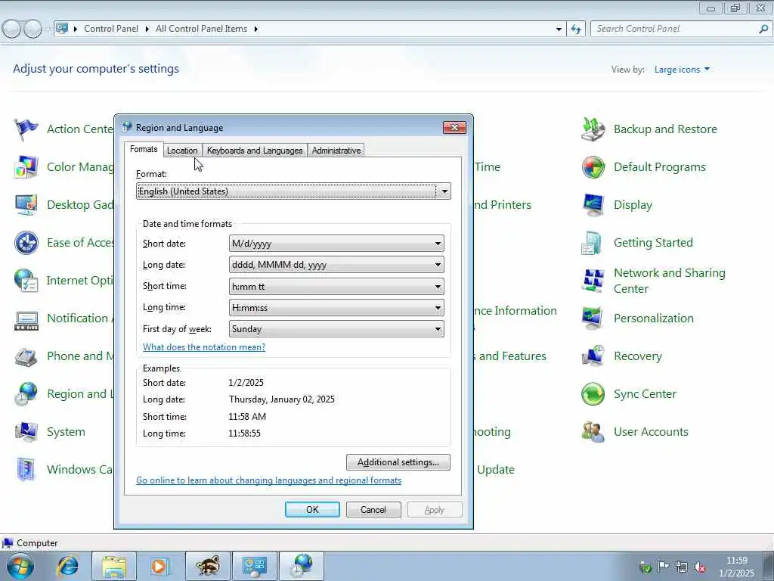Open Region and Language control panel icon
Screen dimensions: 774x581
[26, 394]
